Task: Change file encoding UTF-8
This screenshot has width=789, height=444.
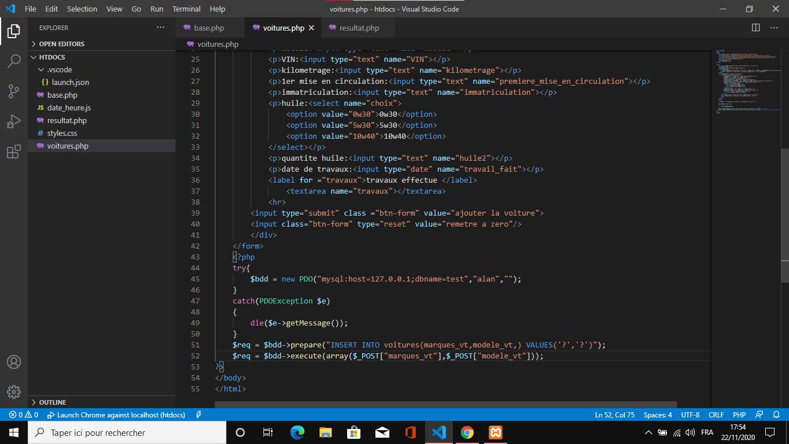Action: 690,415
